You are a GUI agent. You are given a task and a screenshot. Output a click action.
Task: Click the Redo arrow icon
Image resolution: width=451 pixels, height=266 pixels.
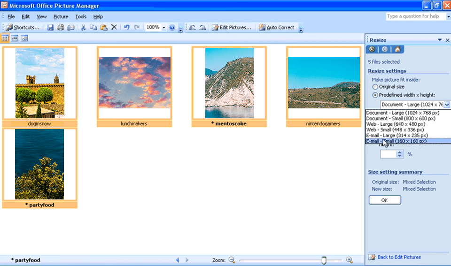pyautogui.click(x=137, y=27)
